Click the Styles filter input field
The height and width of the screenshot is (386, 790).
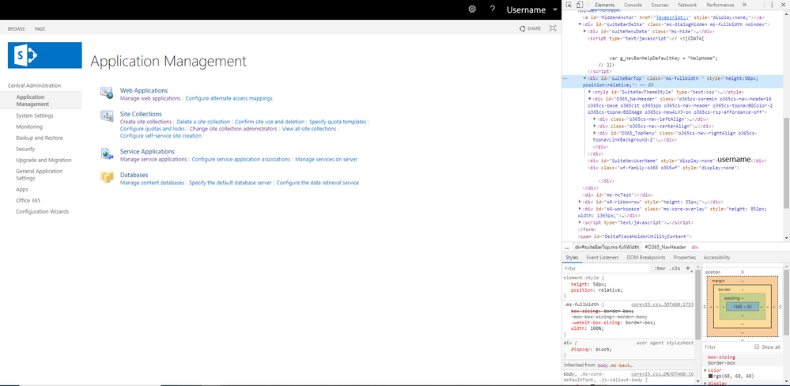pyautogui.click(x=607, y=268)
